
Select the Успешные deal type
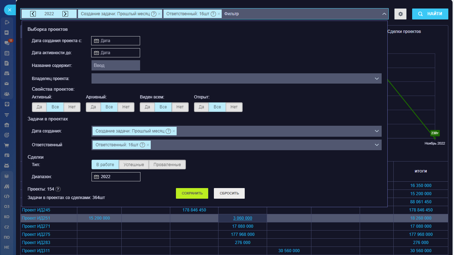coord(134,165)
